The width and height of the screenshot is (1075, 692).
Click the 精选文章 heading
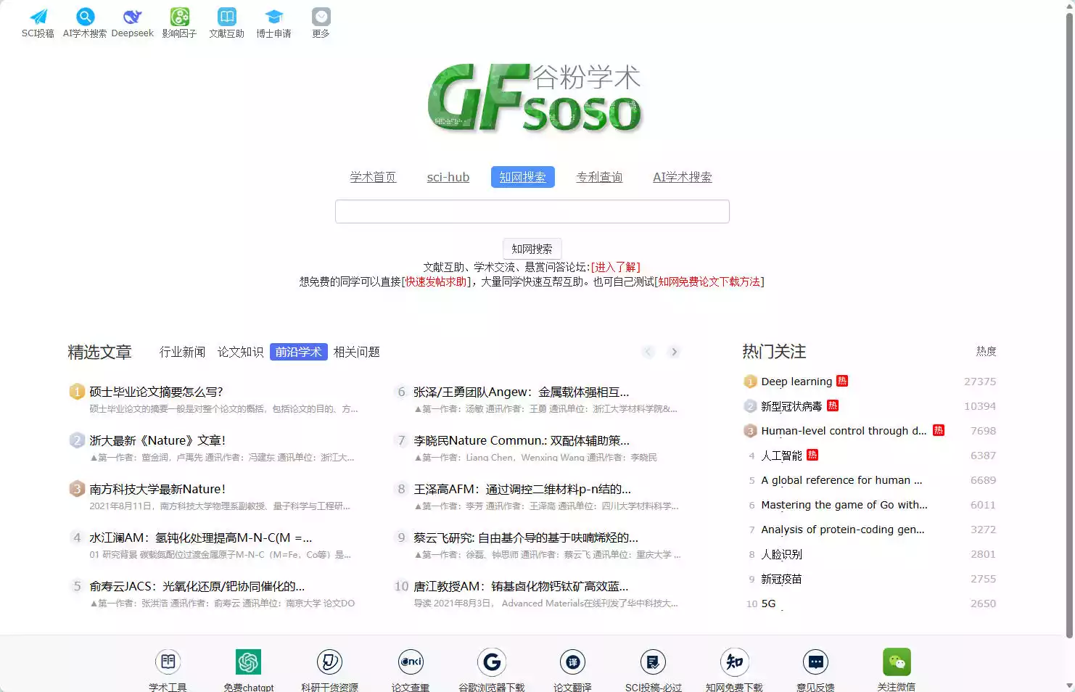99,353
